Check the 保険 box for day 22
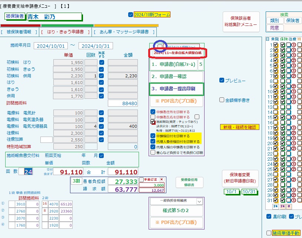The height and width of the screenshot is (238, 302). tap(283, 154)
